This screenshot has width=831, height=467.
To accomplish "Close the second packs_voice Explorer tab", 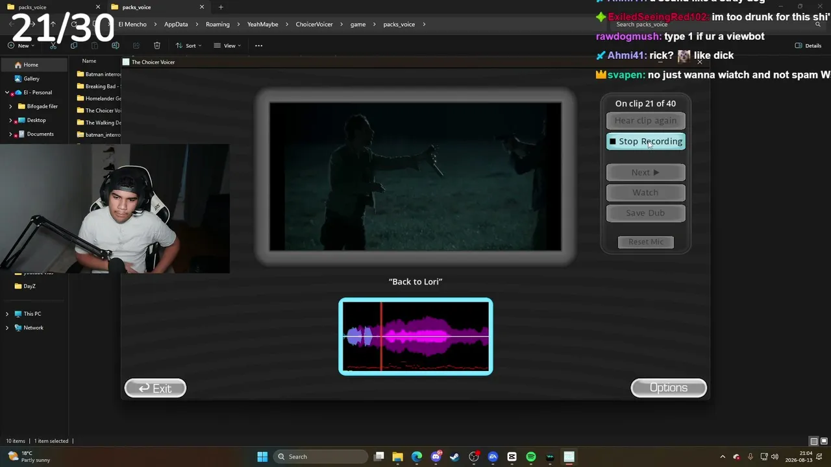I will tap(202, 7).
